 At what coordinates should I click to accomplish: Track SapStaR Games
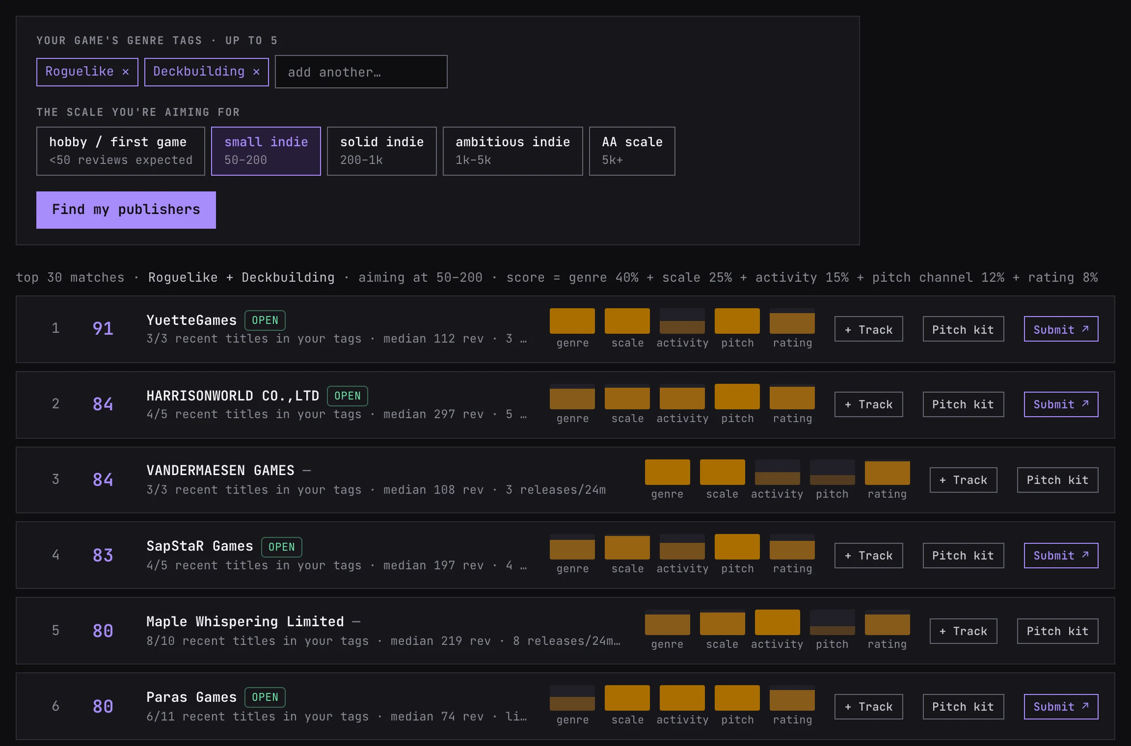[x=869, y=556]
